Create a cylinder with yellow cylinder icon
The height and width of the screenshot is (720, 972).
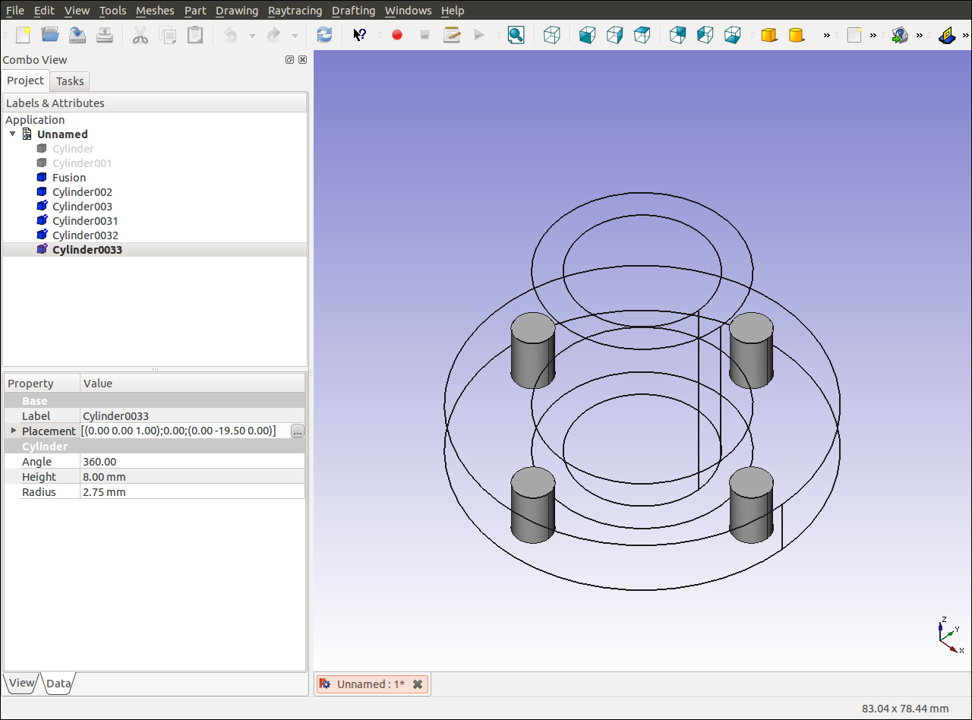pos(796,35)
